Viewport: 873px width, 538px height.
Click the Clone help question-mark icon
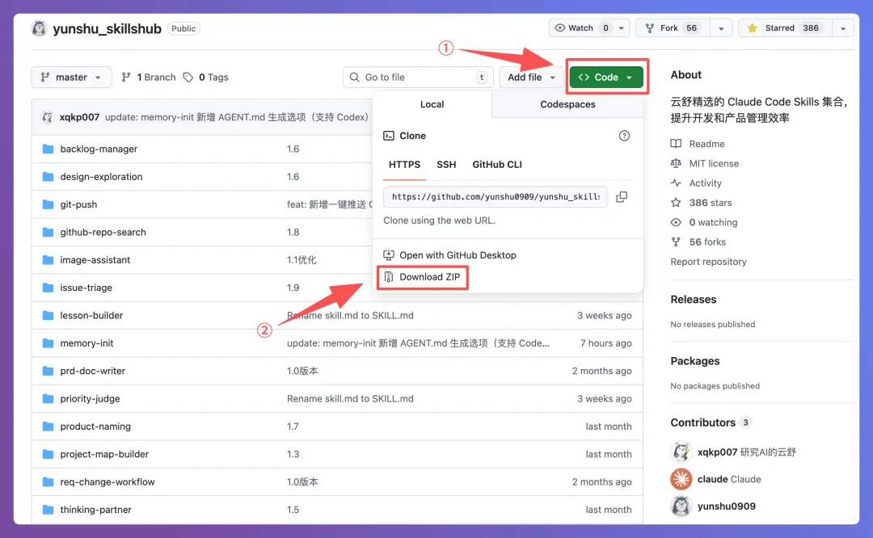[624, 136]
